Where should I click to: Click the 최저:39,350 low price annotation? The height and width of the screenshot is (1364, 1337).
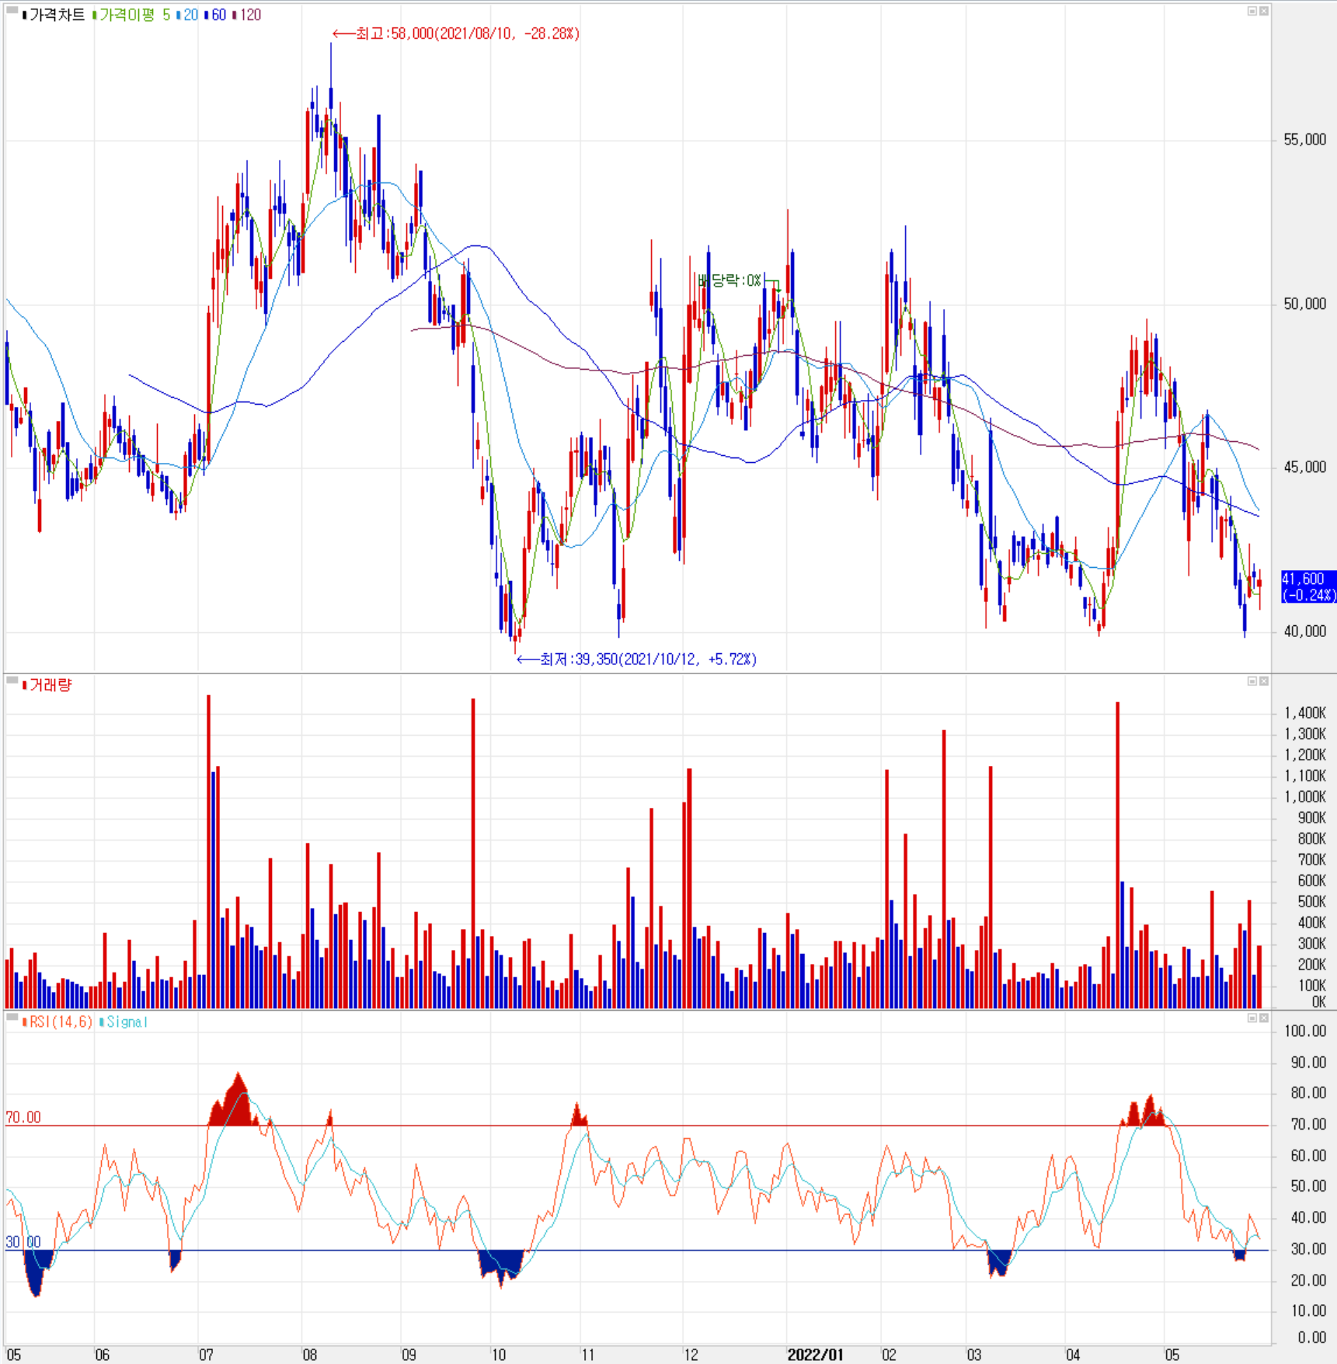click(637, 659)
